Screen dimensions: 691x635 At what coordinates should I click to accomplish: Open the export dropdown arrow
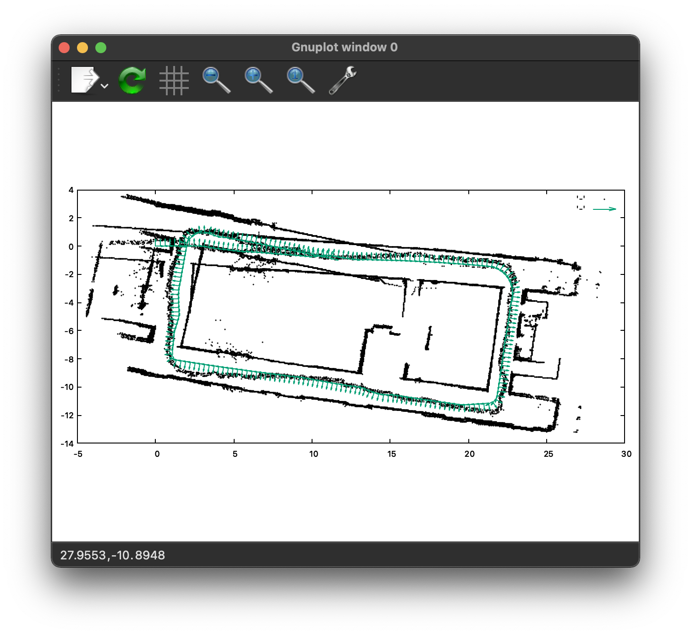click(x=105, y=86)
